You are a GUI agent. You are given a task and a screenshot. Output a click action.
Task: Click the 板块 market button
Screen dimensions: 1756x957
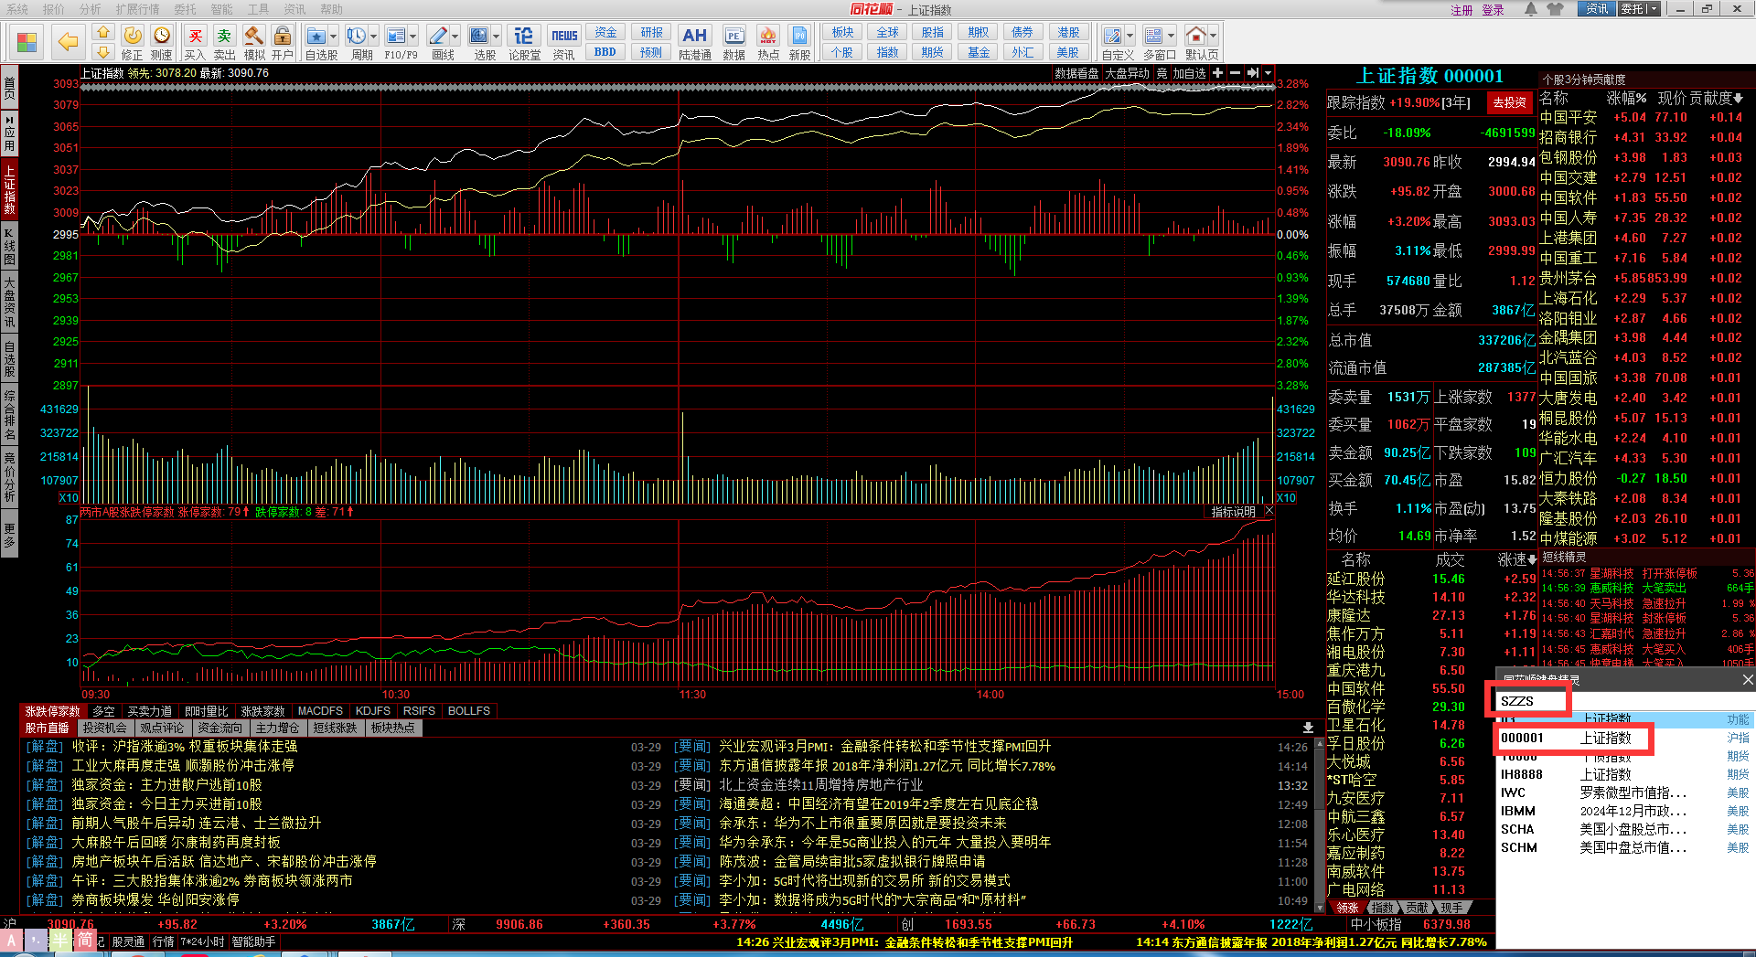[841, 32]
